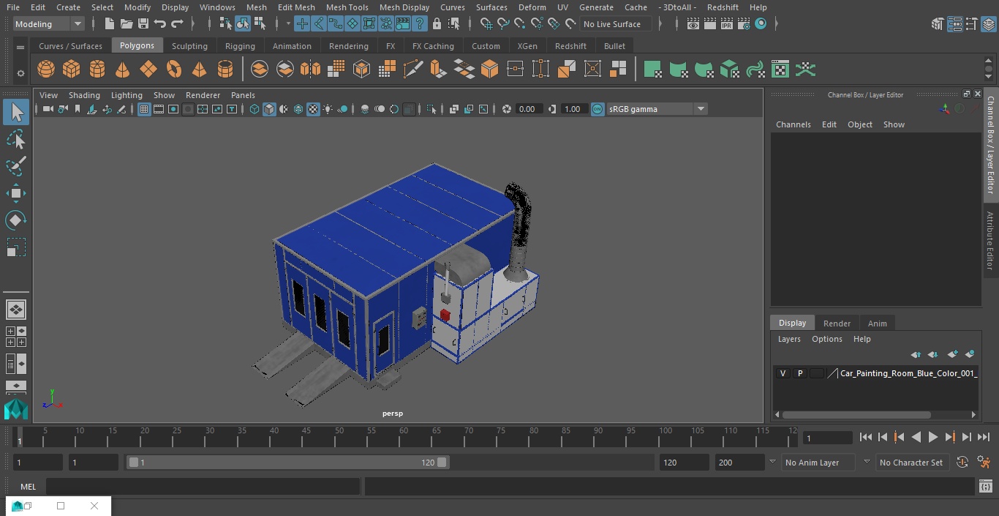This screenshot has width=999, height=516.
Task: Open the shelf tab list menu
Action: [x=20, y=47]
